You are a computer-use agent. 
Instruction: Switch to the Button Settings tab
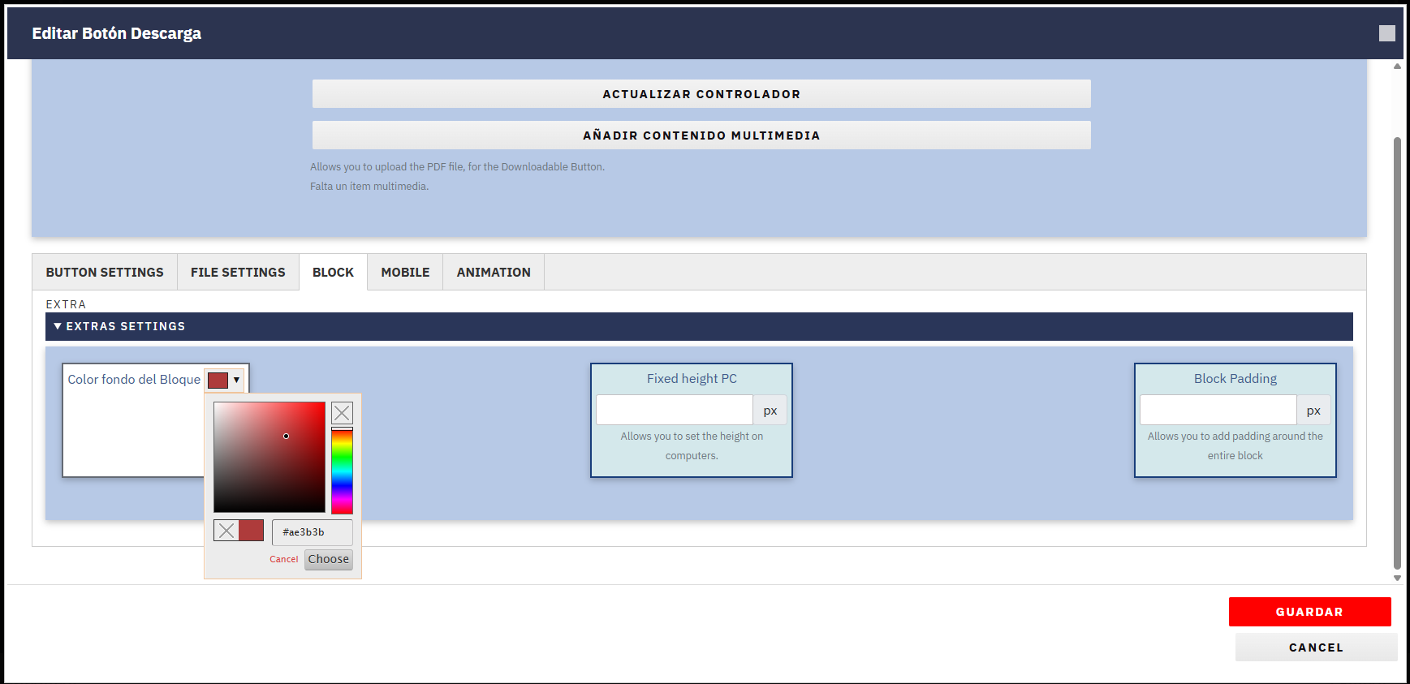point(105,273)
